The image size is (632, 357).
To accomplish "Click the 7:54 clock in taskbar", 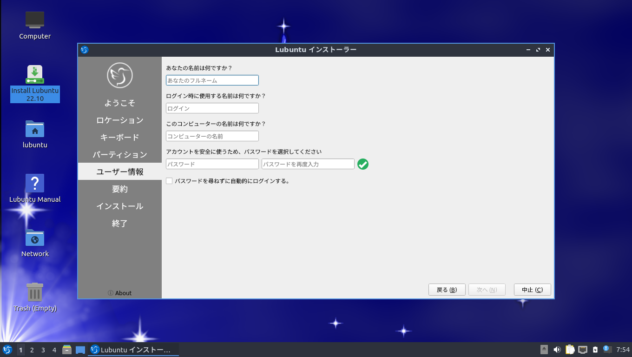I will 623,350.
